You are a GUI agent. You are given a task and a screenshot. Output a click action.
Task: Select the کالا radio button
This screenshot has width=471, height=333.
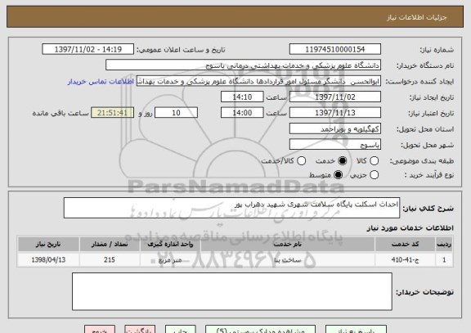(x=374, y=161)
